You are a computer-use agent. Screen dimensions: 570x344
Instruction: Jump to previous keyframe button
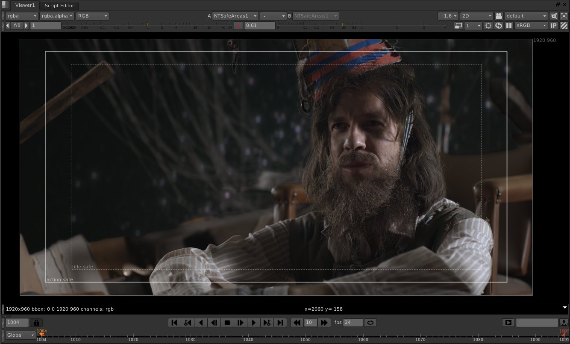[x=188, y=323]
